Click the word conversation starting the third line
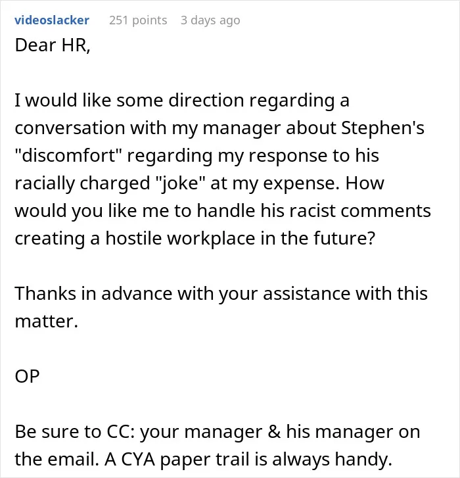 (70, 128)
